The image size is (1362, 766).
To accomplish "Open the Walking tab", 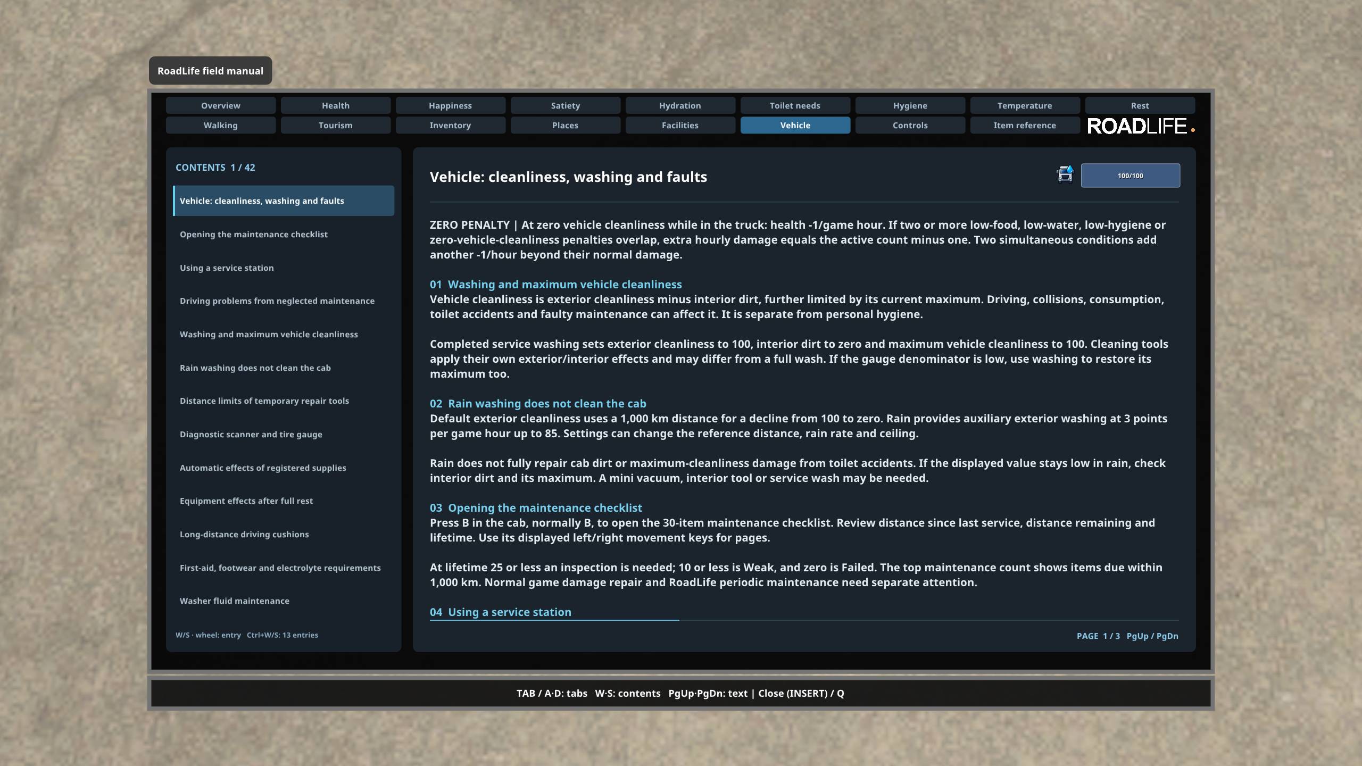I will (x=221, y=125).
